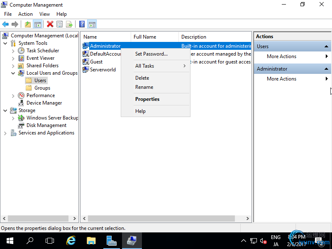
Task: Choose Rename from the context menu
Action: [156, 87]
